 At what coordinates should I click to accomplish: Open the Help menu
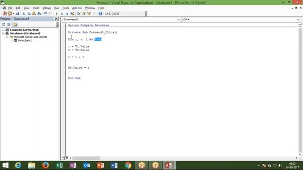101,8
